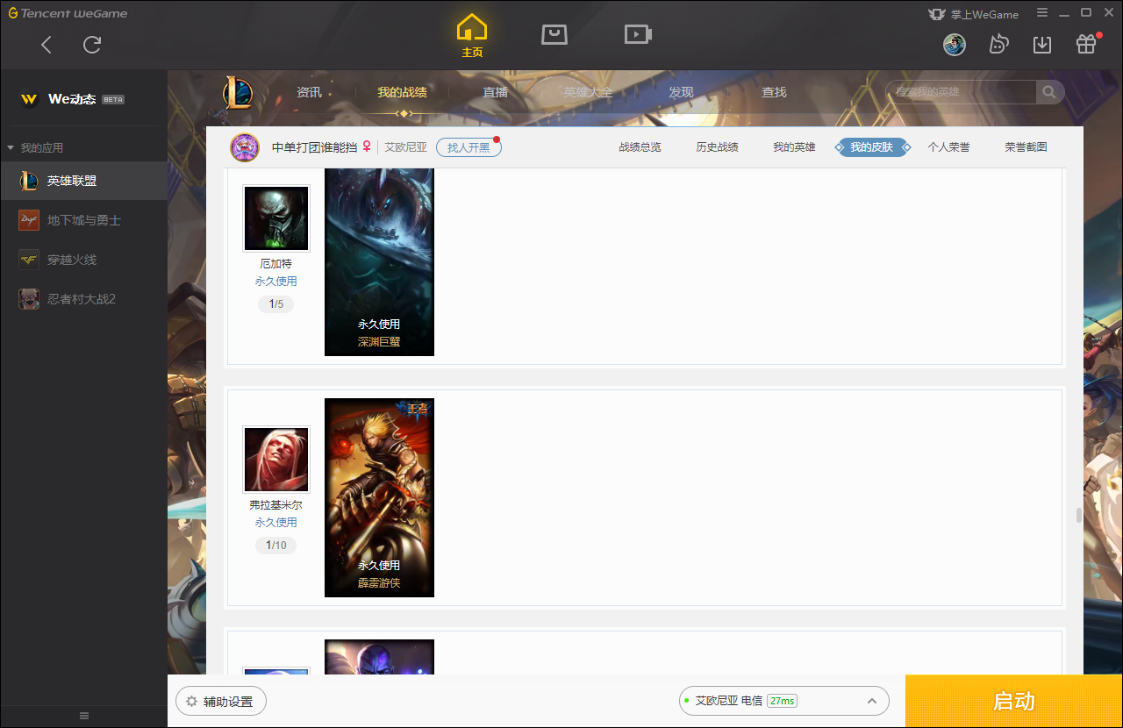Click the 厄加特 name label
The image size is (1123, 728).
(275, 264)
